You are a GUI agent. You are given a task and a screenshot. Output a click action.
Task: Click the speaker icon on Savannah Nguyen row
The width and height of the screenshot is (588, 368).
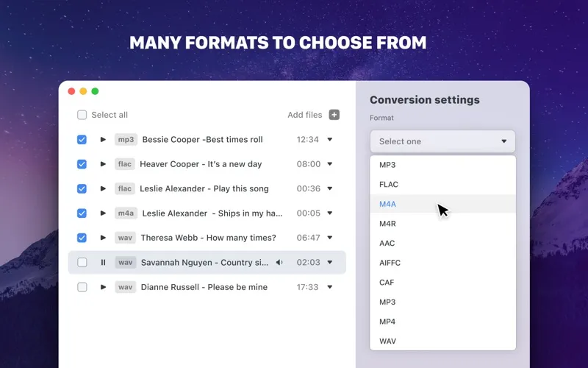coord(279,263)
